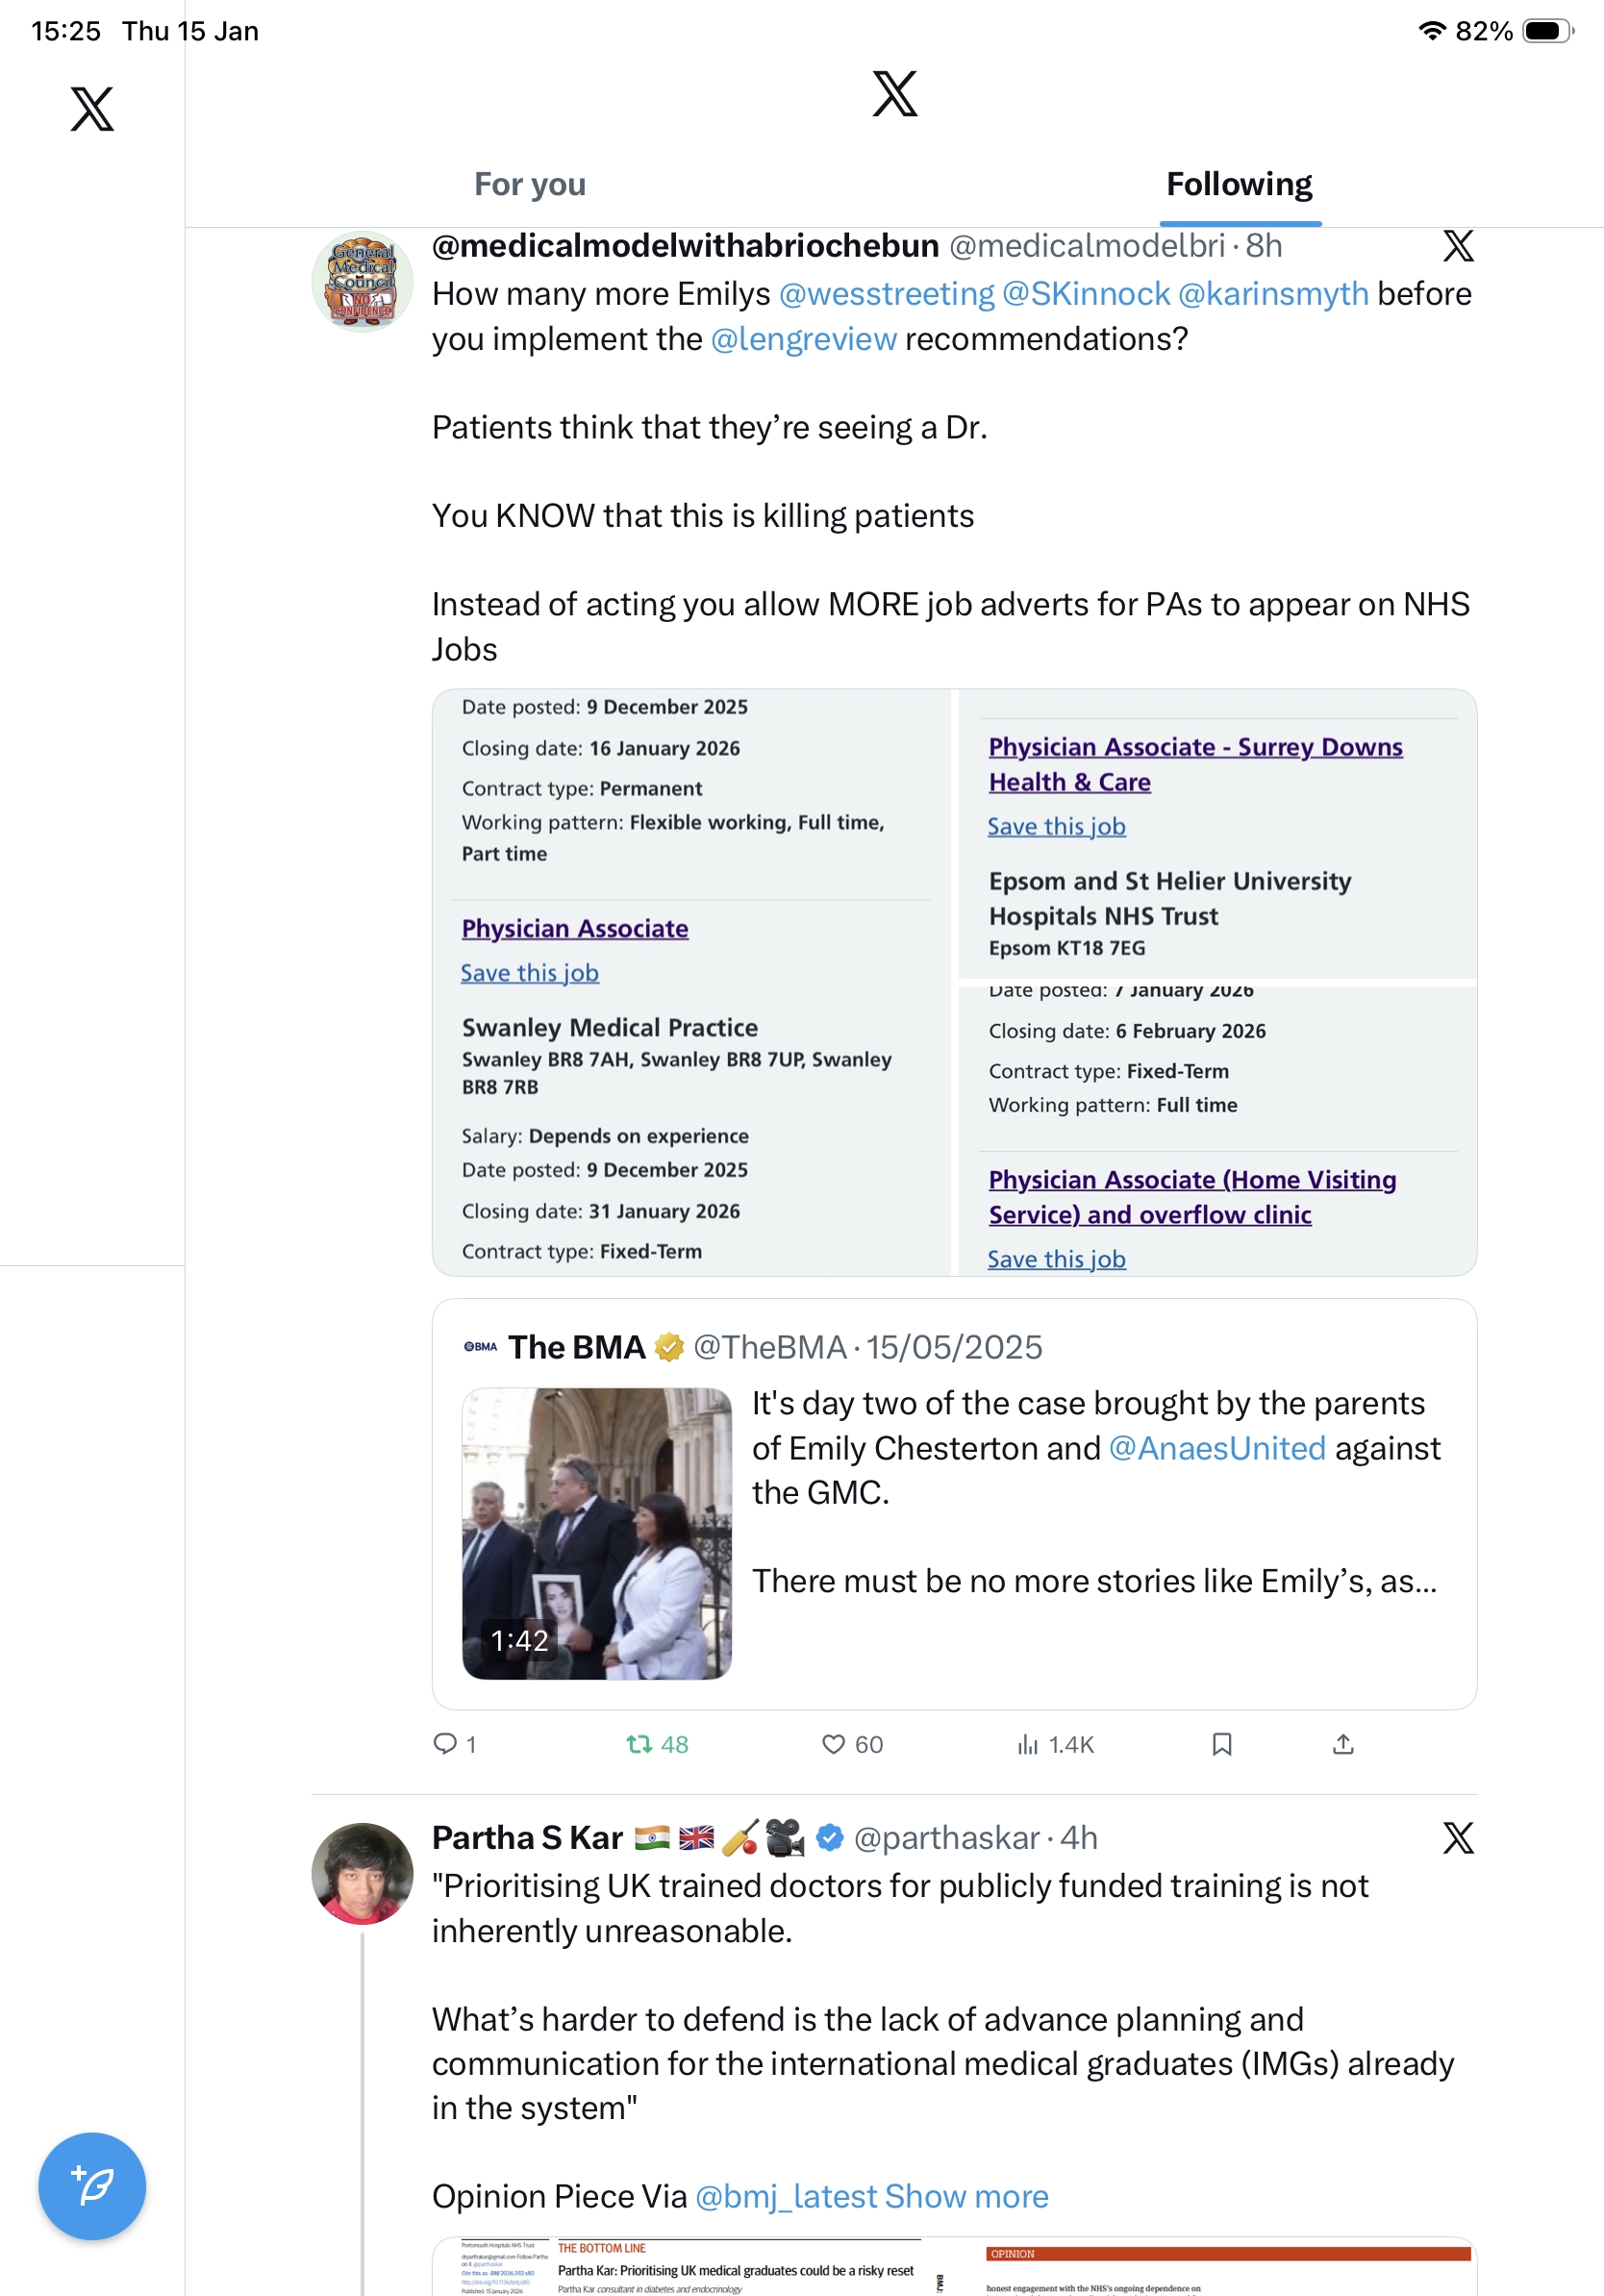Open the @wesstreeting mention link

point(886,294)
